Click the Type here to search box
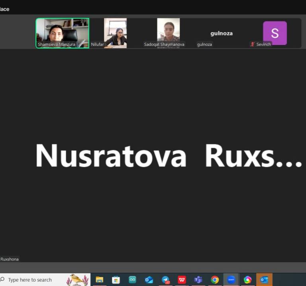This screenshot has height=286, width=306. pos(45,280)
